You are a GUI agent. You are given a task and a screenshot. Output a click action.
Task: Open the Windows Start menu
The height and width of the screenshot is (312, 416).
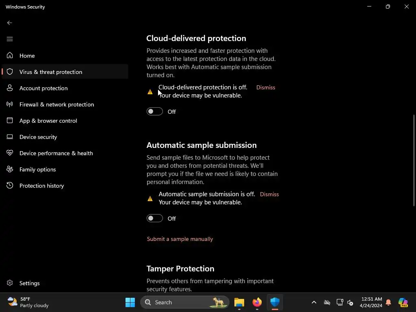click(x=130, y=302)
